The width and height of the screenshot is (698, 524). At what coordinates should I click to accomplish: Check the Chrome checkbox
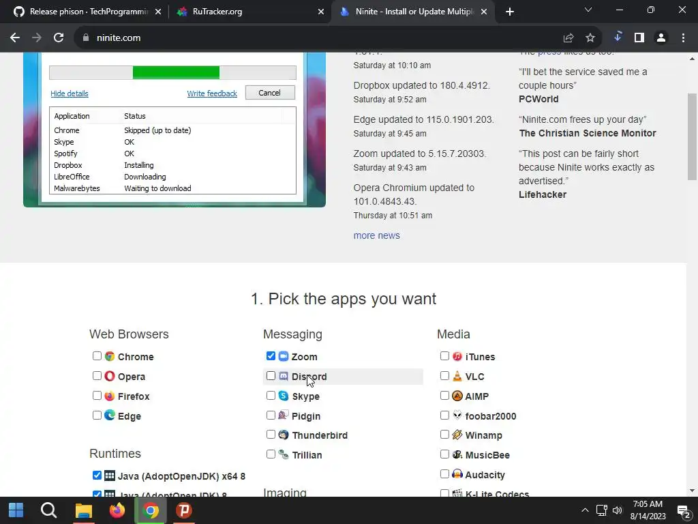[x=97, y=355]
